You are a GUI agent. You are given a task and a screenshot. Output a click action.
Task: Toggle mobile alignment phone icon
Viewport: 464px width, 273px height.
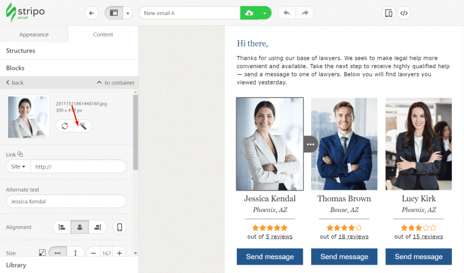coord(120,227)
